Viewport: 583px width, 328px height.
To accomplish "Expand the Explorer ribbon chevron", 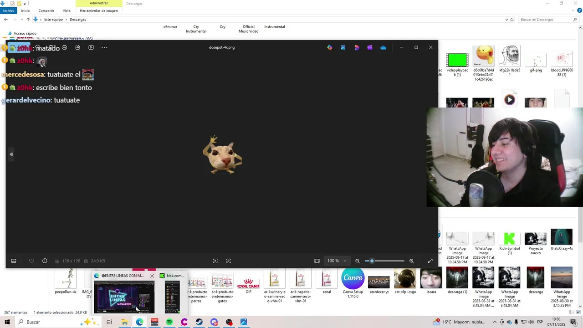I will coord(573,10).
